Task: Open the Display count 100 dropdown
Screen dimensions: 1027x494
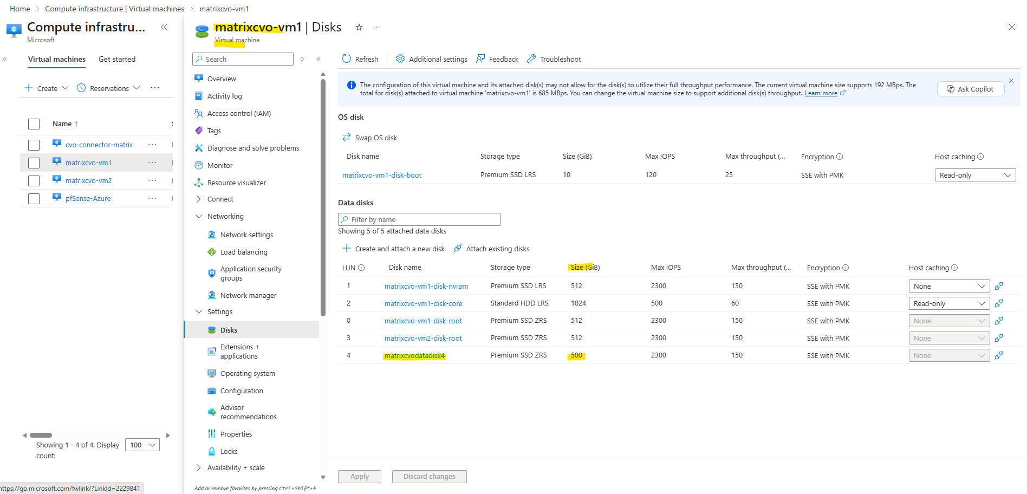Action: click(x=142, y=445)
